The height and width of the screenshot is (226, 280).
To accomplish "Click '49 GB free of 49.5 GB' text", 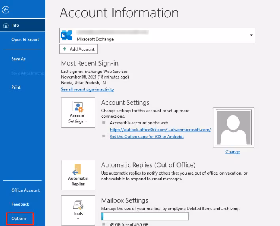I will 129,224.
